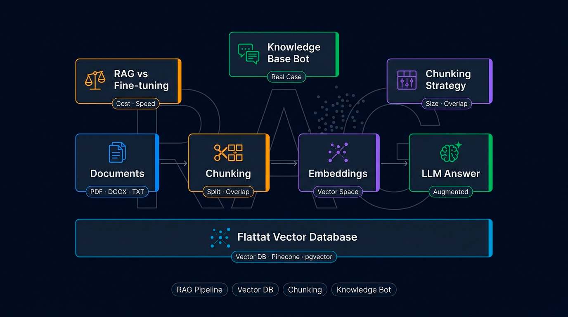This screenshot has height=317, width=568.
Task: Select the Knowledge Bot tag
Action: tap(364, 290)
